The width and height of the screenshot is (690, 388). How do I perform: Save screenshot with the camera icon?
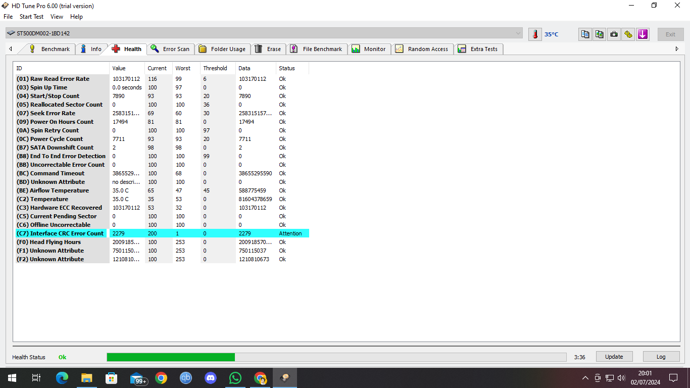point(614,34)
